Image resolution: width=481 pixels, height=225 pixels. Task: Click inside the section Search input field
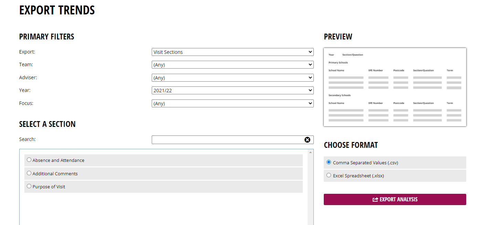[x=228, y=140]
